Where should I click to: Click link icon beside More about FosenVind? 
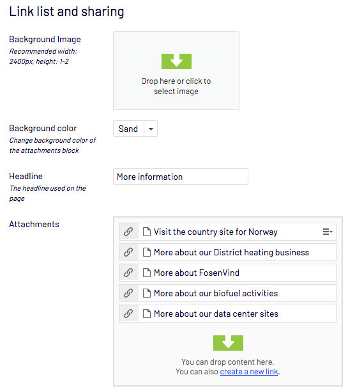(x=128, y=273)
